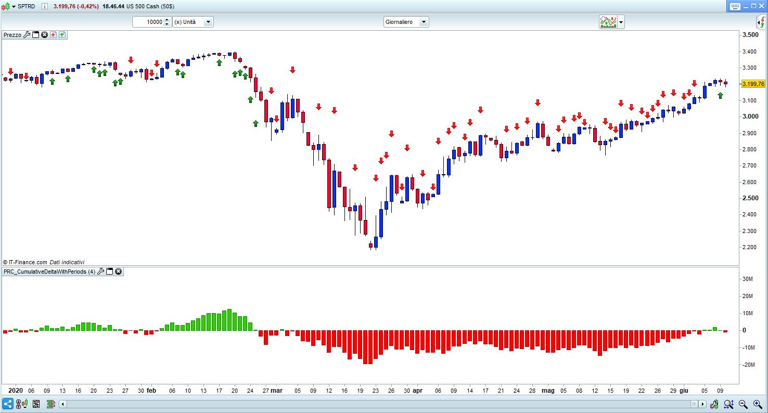Click the PRC_CumulativeDeltaWithPeriods (4) label
The width and height of the screenshot is (768, 413).
49,272
